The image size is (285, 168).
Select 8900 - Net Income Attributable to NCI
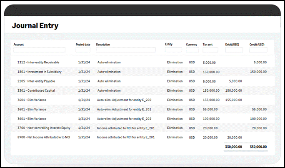pyautogui.click(x=44, y=137)
